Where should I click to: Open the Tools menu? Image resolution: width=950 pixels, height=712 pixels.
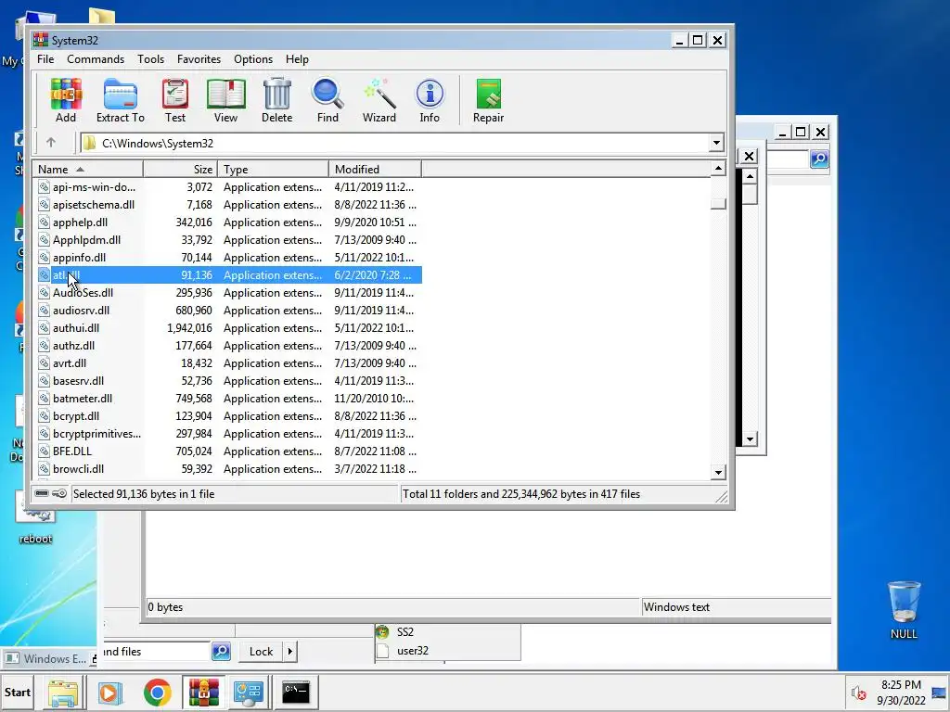(150, 59)
